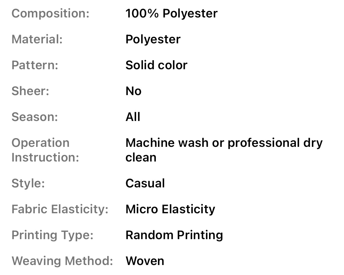Click the Sheer label
The width and height of the screenshot is (344, 275).
pyautogui.click(x=30, y=91)
